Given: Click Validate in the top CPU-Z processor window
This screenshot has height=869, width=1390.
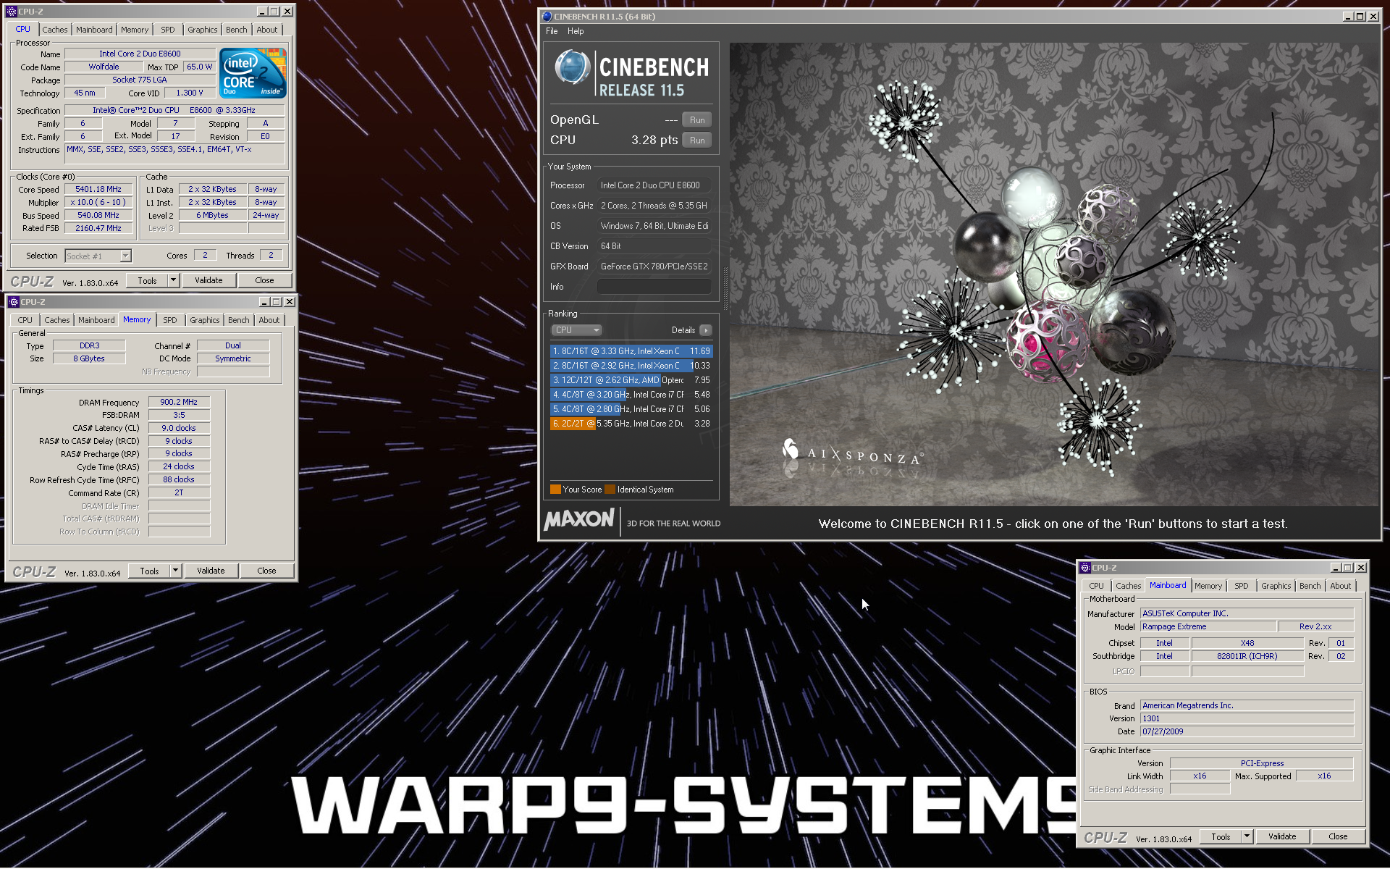Looking at the screenshot, I should 208,280.
